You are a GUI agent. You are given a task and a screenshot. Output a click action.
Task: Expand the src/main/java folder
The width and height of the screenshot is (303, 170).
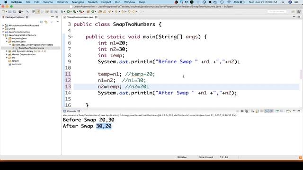tap(7, 38)
